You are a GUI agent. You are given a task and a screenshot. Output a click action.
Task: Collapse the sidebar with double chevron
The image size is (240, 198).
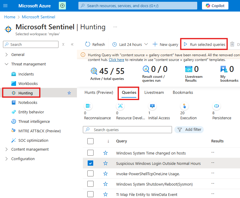[x=72, y=44]
